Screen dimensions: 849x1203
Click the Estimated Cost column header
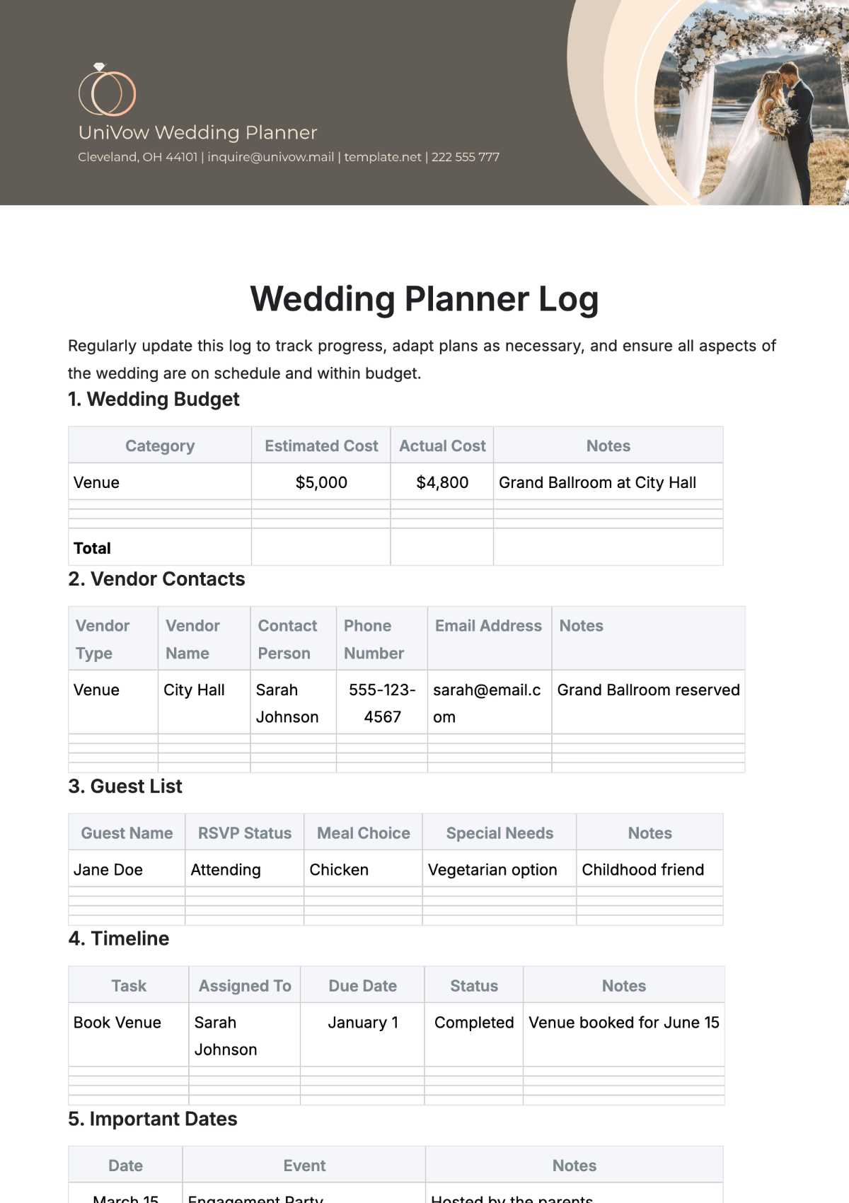click(321, 446)
